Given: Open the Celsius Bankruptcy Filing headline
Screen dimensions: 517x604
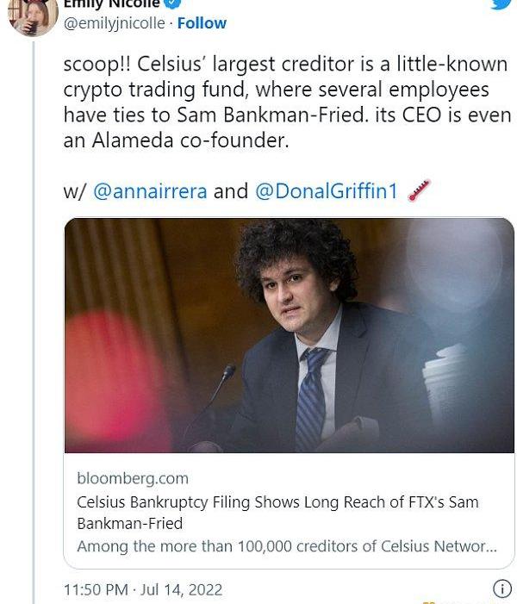Looking at the screenshot, I should 277,512.
